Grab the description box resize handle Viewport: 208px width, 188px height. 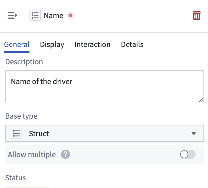(201, 100)
